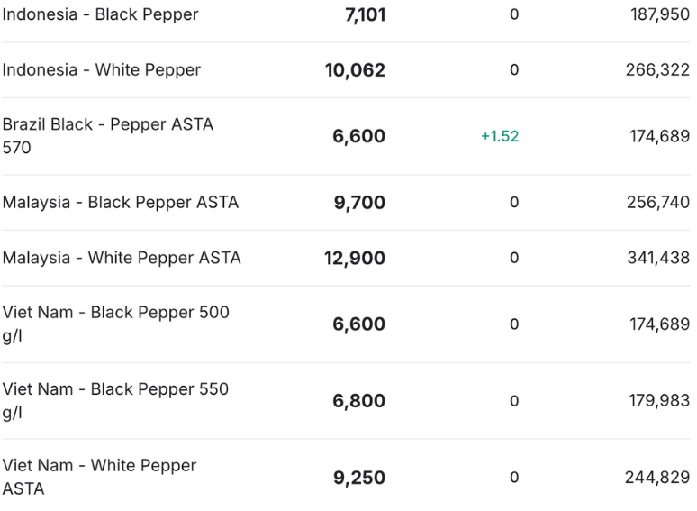Select the 179,983 value
This screenshot has height=511, width=697.
pyautogui.click(x=659, y=401)
